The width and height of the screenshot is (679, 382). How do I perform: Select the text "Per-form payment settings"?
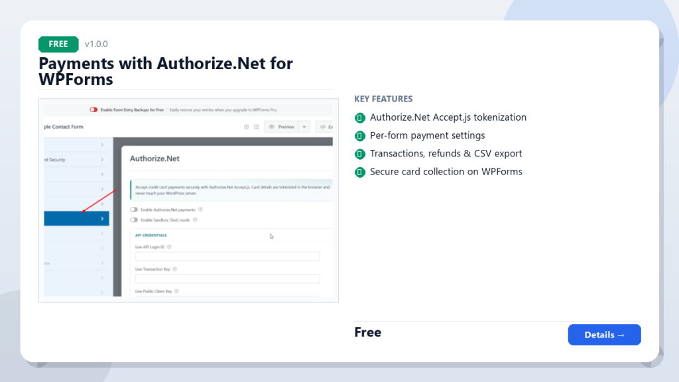click(x=428, y=135)
